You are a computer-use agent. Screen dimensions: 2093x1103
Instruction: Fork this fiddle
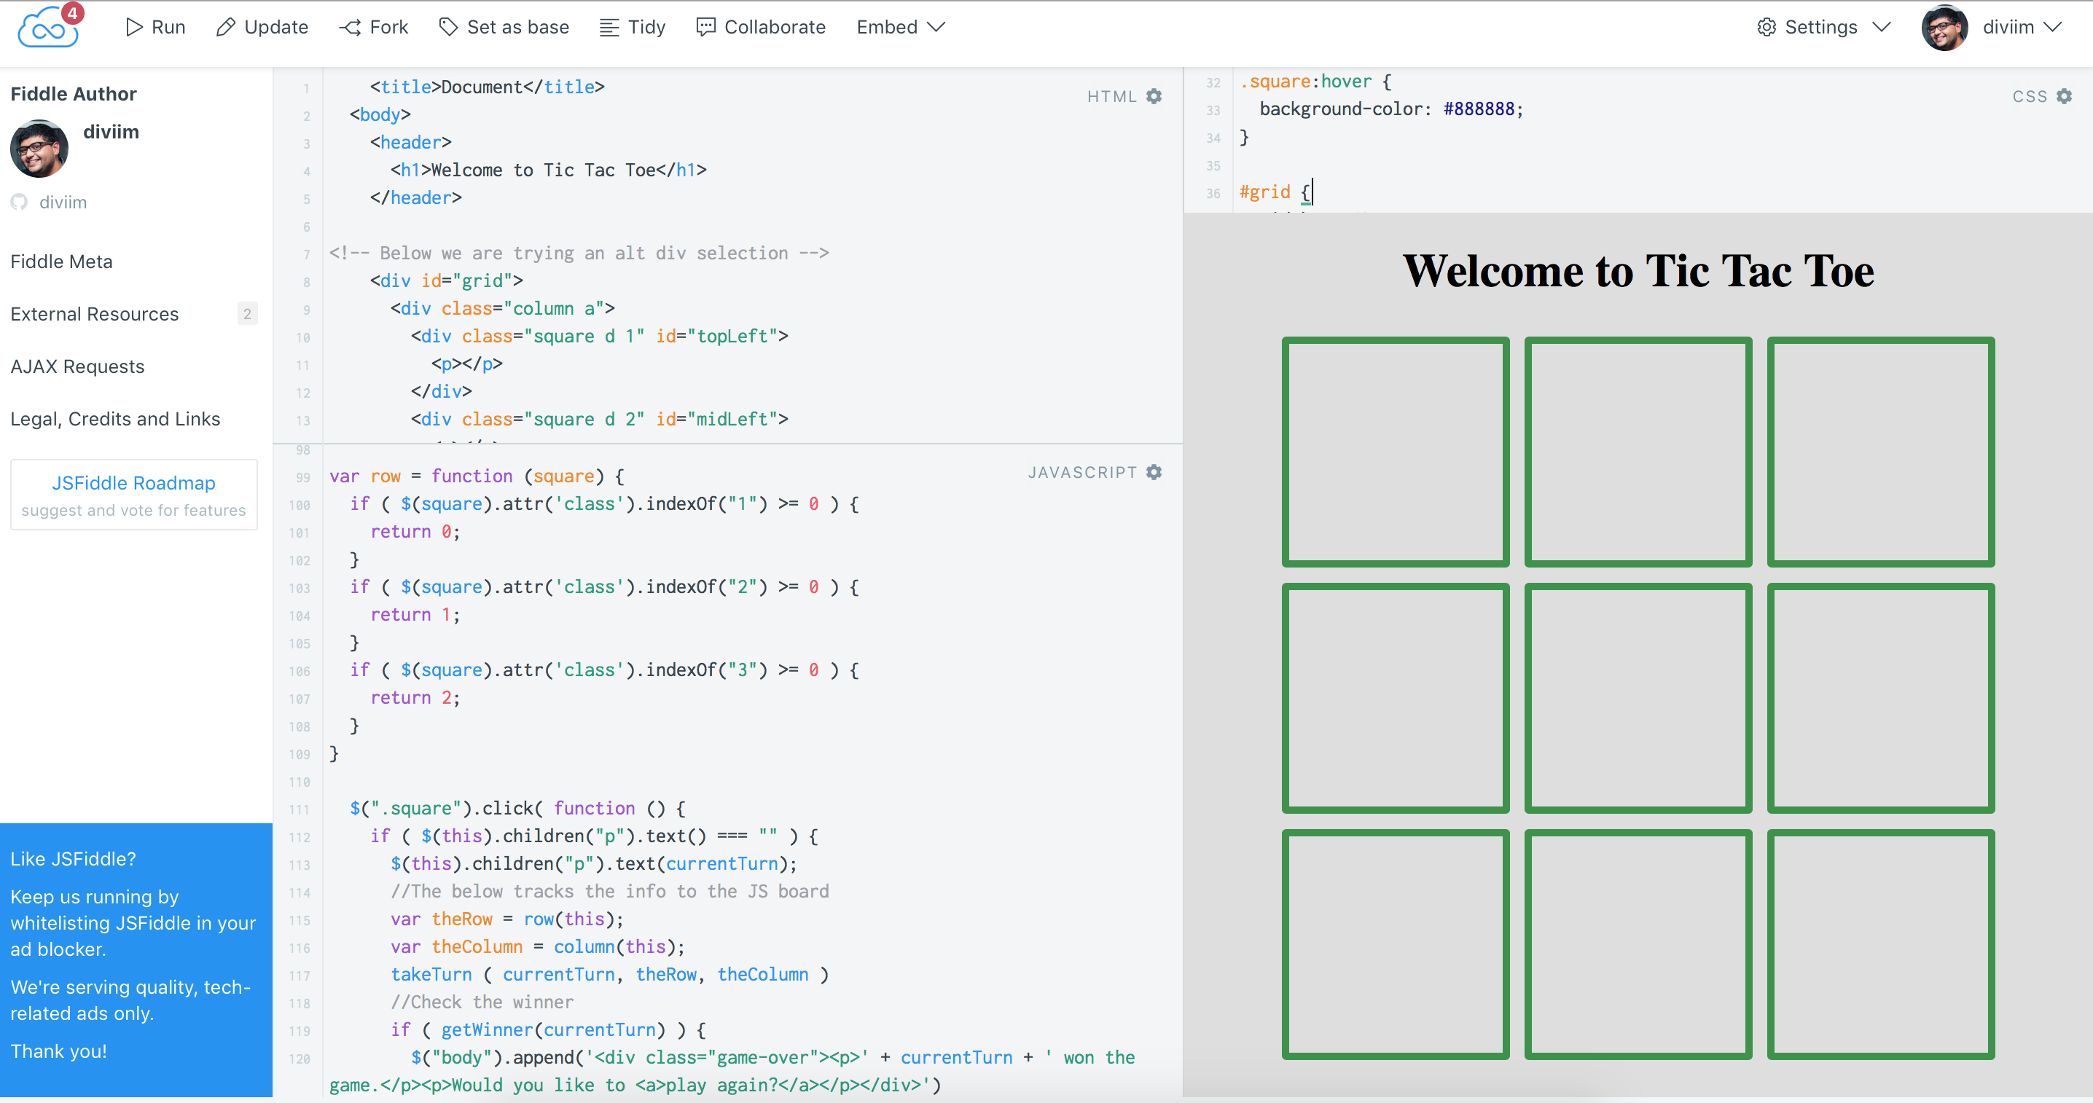(x=374, y=27)
